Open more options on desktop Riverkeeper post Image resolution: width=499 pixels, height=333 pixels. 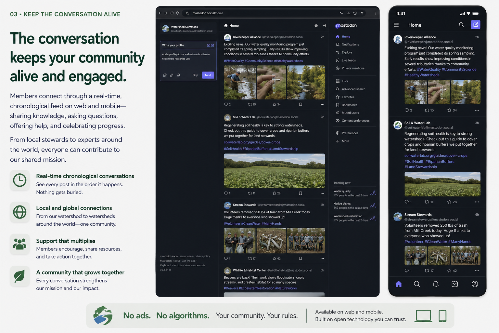pyautogui.click(x=322, y=104)
